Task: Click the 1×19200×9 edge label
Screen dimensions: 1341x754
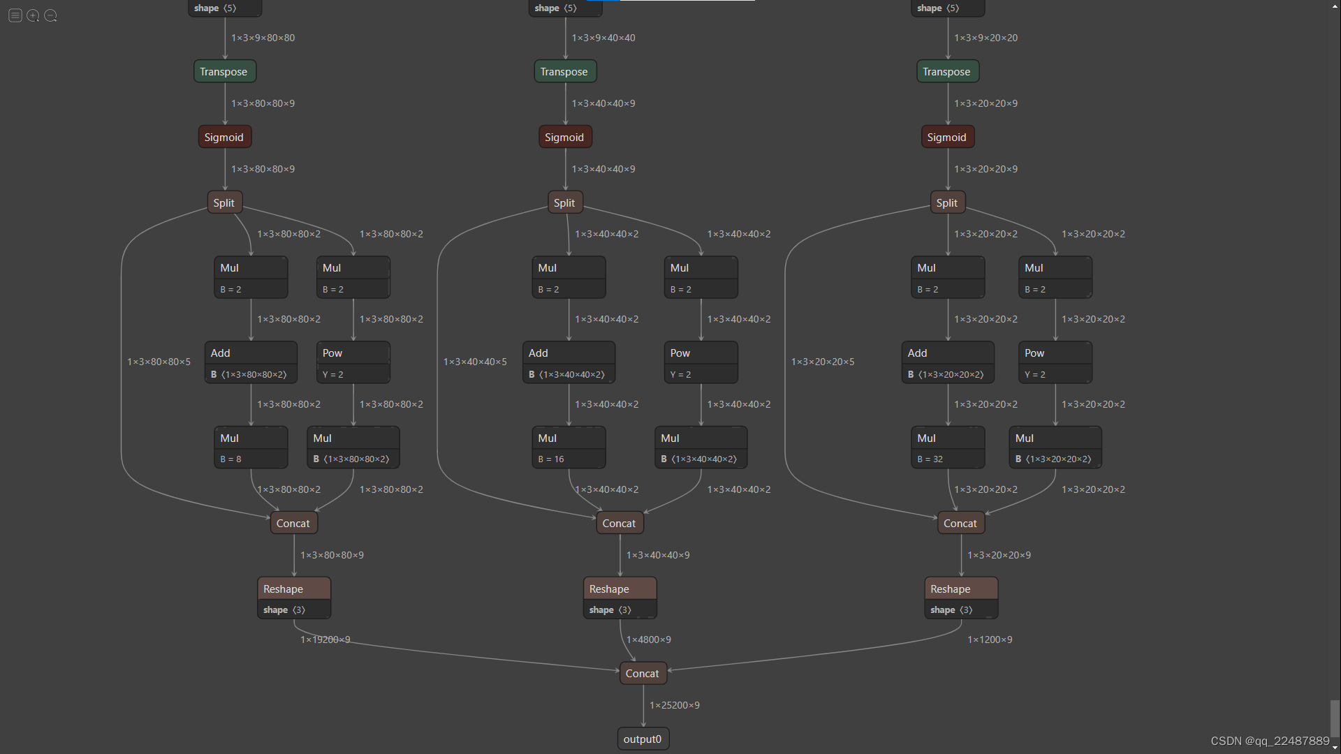Action: coord(325,640)
